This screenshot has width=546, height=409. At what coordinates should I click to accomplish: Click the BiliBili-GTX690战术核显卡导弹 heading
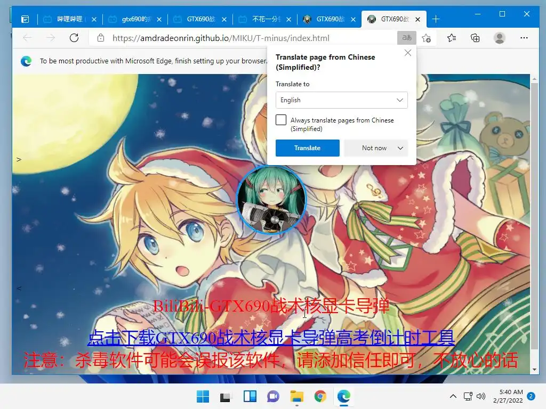271,306
